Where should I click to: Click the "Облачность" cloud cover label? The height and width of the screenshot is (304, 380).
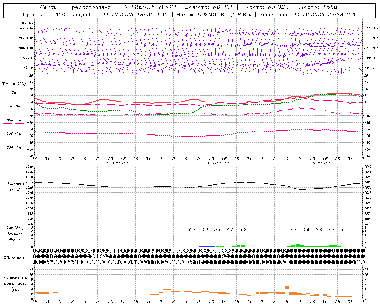pyautogui.click(x=15, y=258)
